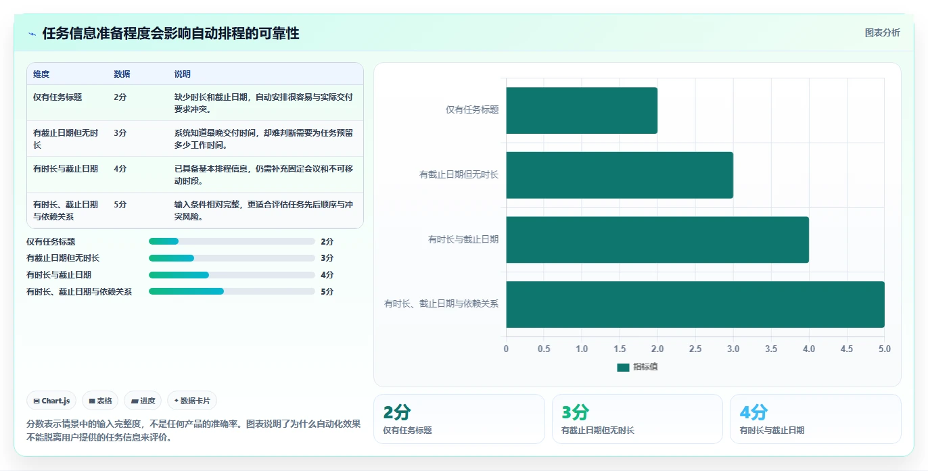Click the progress bar for 仅有任务标题

click(x=232, y=241)
